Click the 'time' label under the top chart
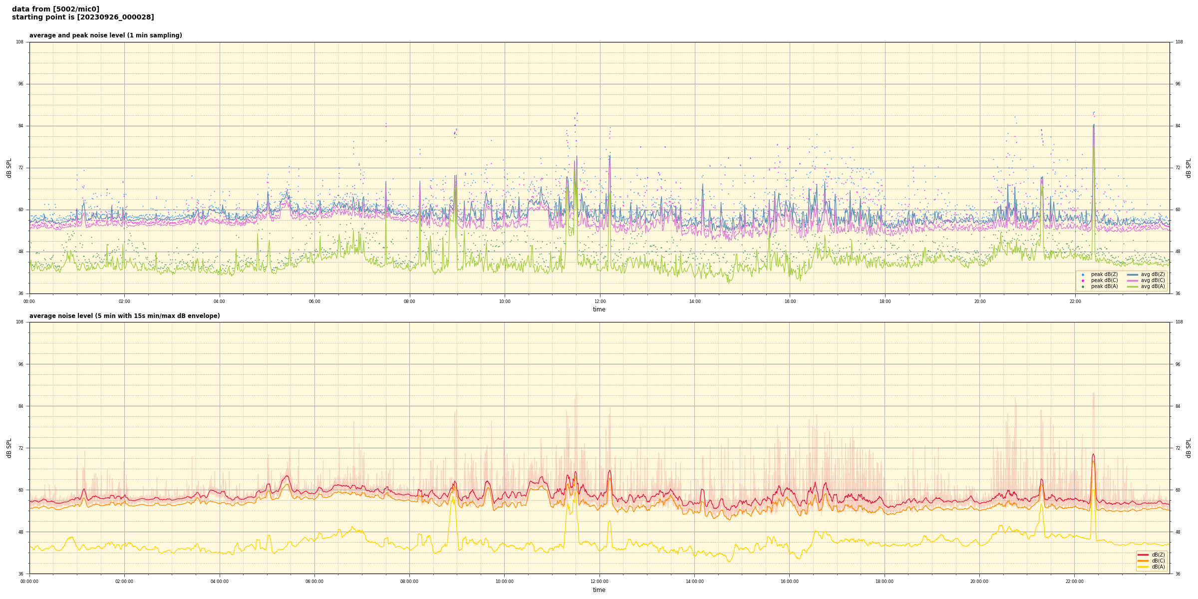The height and width of the screenshot is (599, 1198). 599,309
